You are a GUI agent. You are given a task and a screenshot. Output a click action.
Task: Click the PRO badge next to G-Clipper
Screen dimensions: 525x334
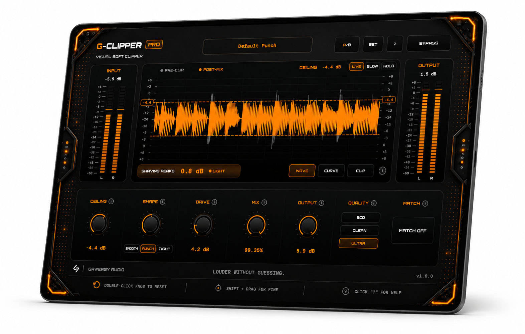pos(154,44)
